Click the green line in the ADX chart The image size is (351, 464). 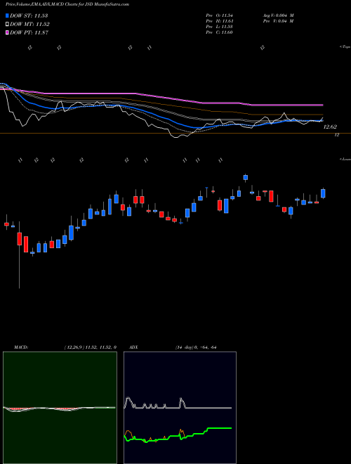tap(178, 436)
